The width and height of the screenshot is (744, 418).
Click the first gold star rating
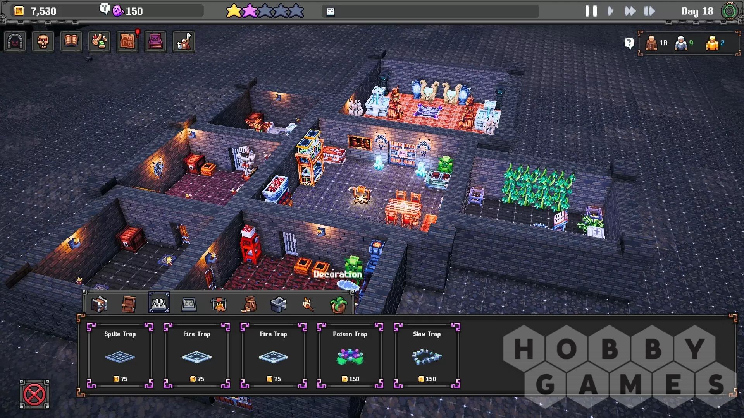coord(234,11)
